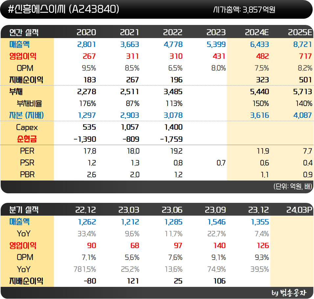Click the by 범송공자 credit
This screenshot has height=299, width=314.
coord(289,293)
